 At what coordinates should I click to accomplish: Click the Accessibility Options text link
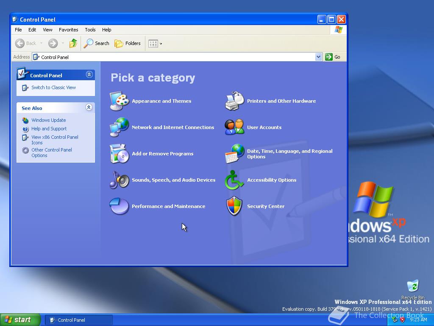tap(272, 180)
